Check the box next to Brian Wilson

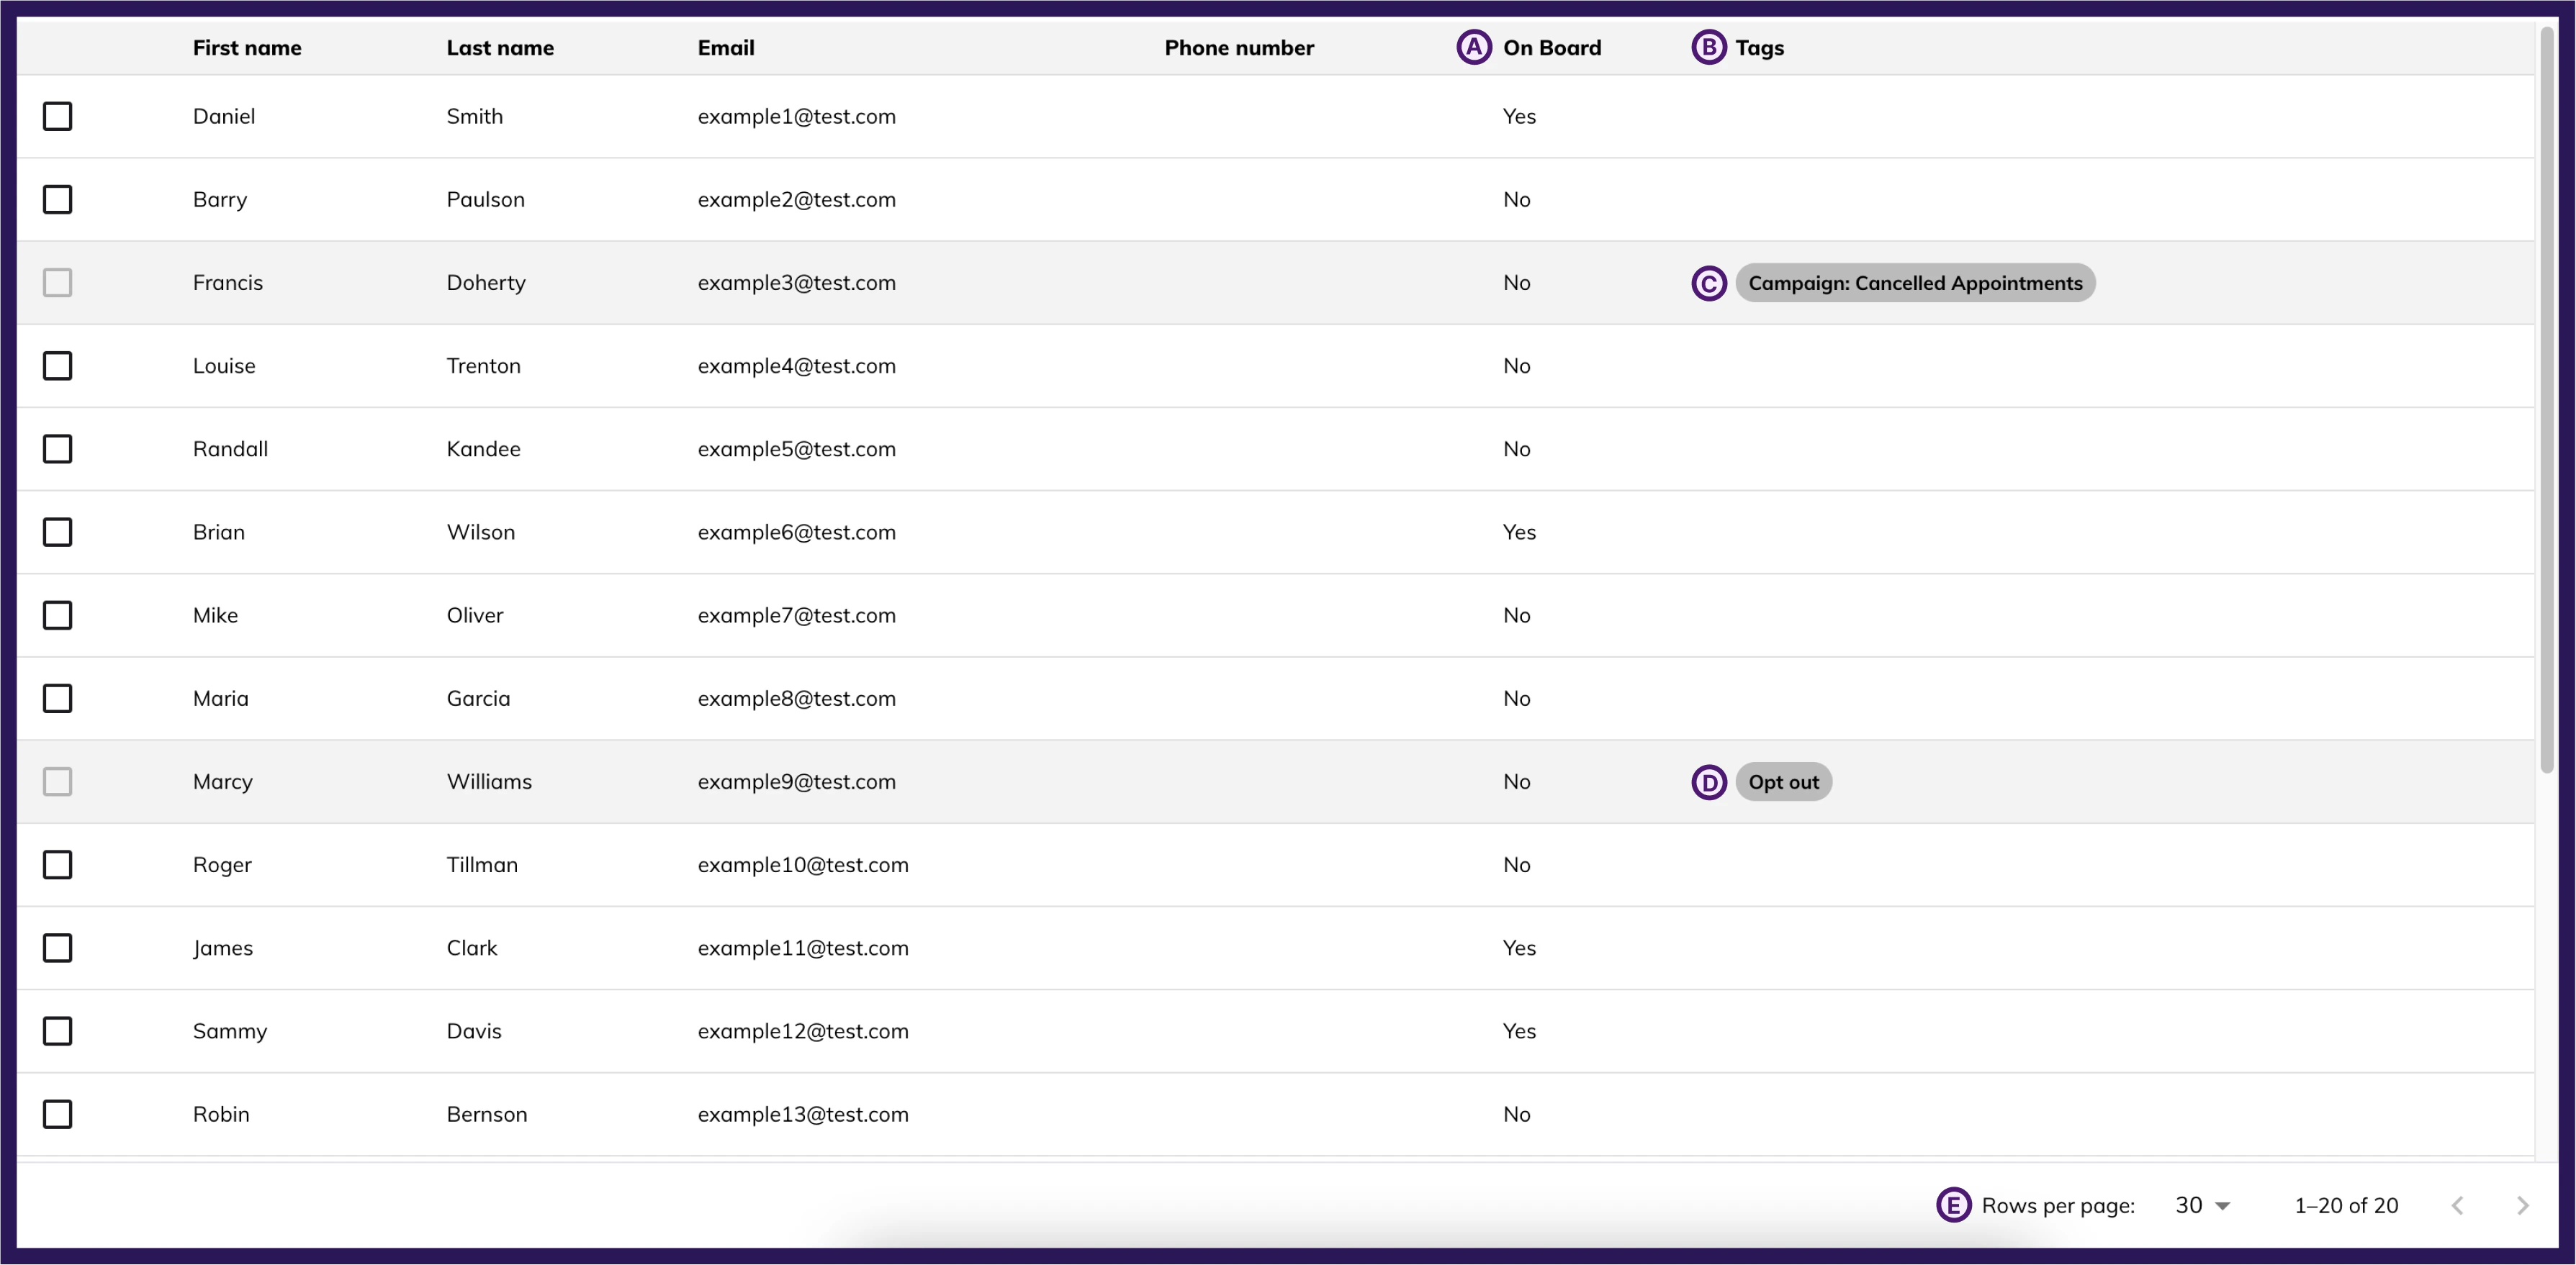tap(58, 532)
